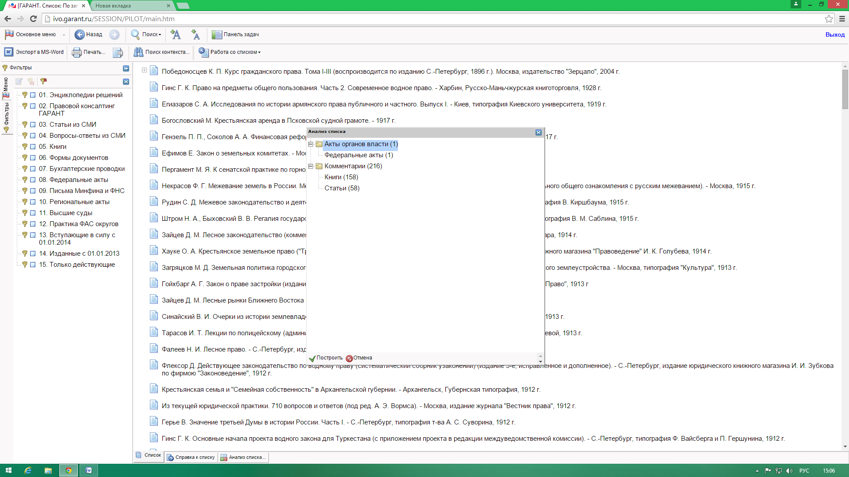Check filter 03. Статьи из СМИ
The image size is (849, 477).
33,125
